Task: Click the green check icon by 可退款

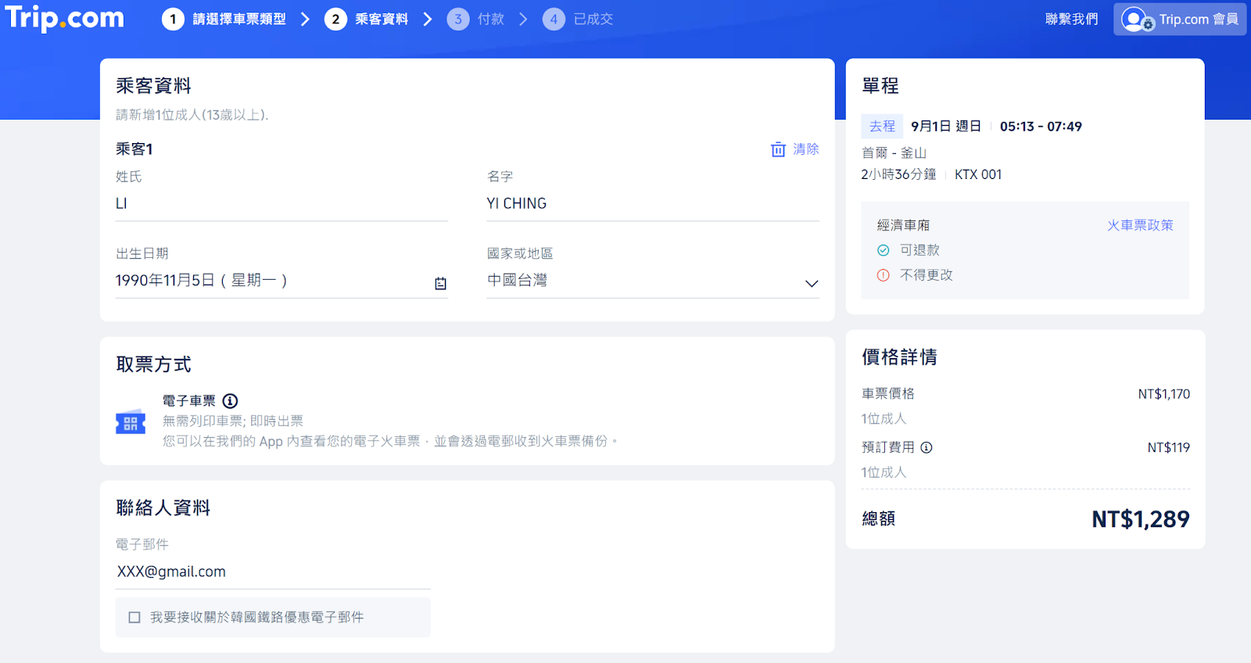Action: [x=884, y=250]
